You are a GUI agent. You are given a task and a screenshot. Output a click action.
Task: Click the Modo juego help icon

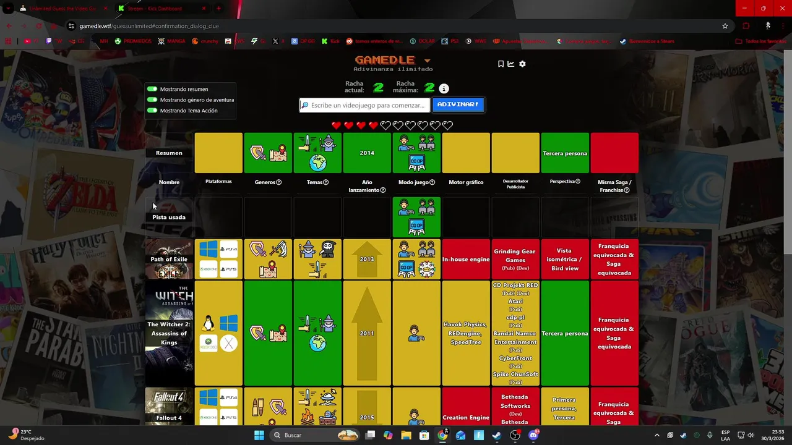[x=433, y=182]
